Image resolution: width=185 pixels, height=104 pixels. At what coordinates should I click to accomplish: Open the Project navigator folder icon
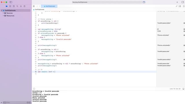point(7,6)
